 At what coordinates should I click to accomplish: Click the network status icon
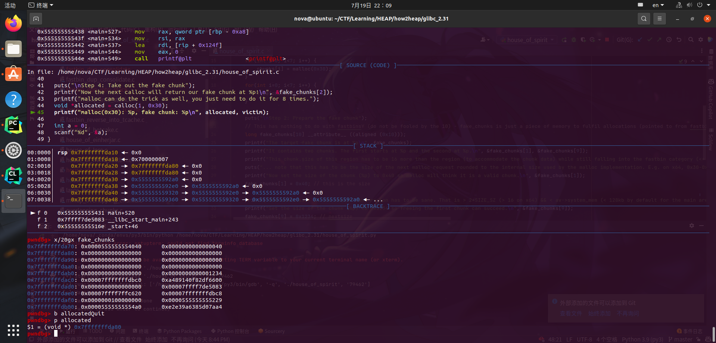(679, 5)
